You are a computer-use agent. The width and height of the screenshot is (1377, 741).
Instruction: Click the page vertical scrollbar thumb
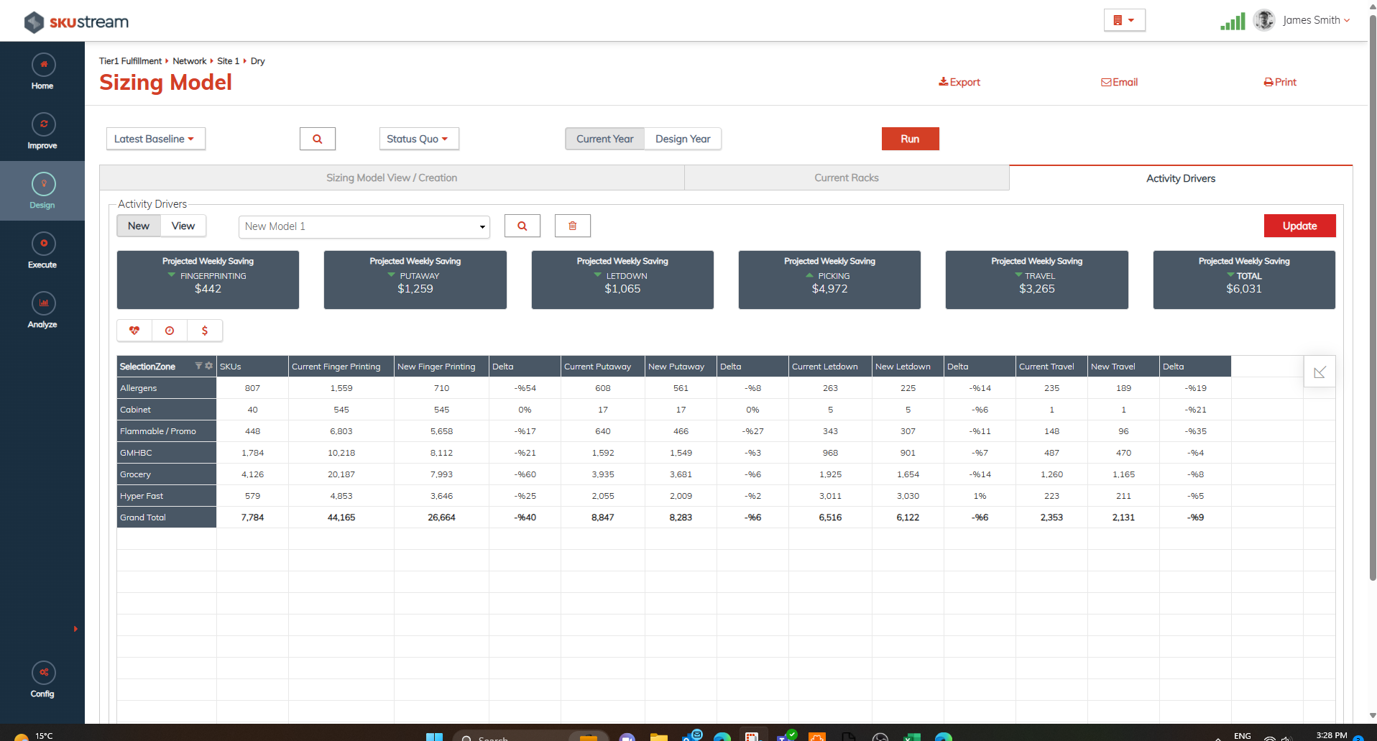point(1372,298)
